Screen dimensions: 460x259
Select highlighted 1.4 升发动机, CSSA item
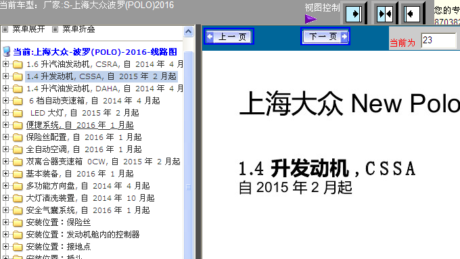point(101,76)
